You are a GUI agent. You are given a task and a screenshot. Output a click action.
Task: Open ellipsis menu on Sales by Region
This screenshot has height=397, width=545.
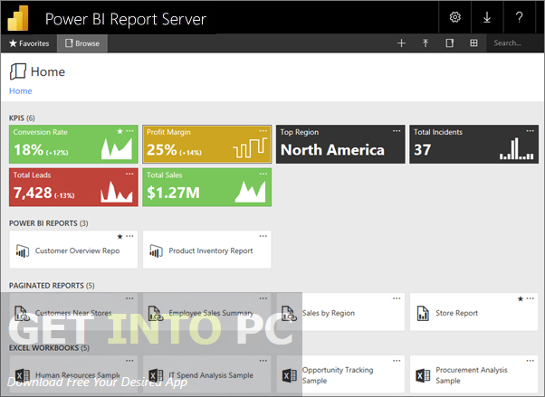tap(397, 298)
